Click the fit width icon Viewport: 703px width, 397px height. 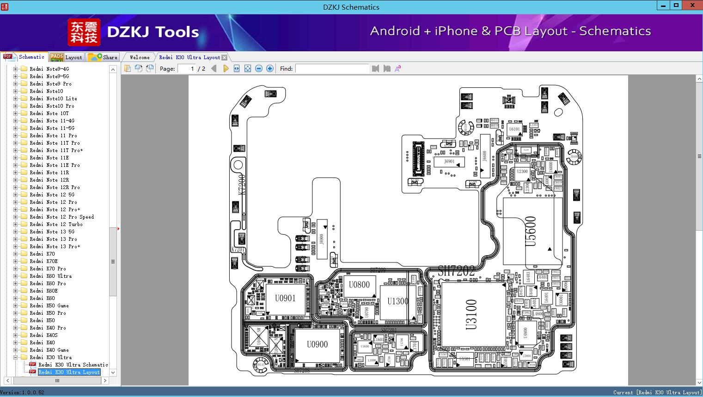(x=237, y=68)
